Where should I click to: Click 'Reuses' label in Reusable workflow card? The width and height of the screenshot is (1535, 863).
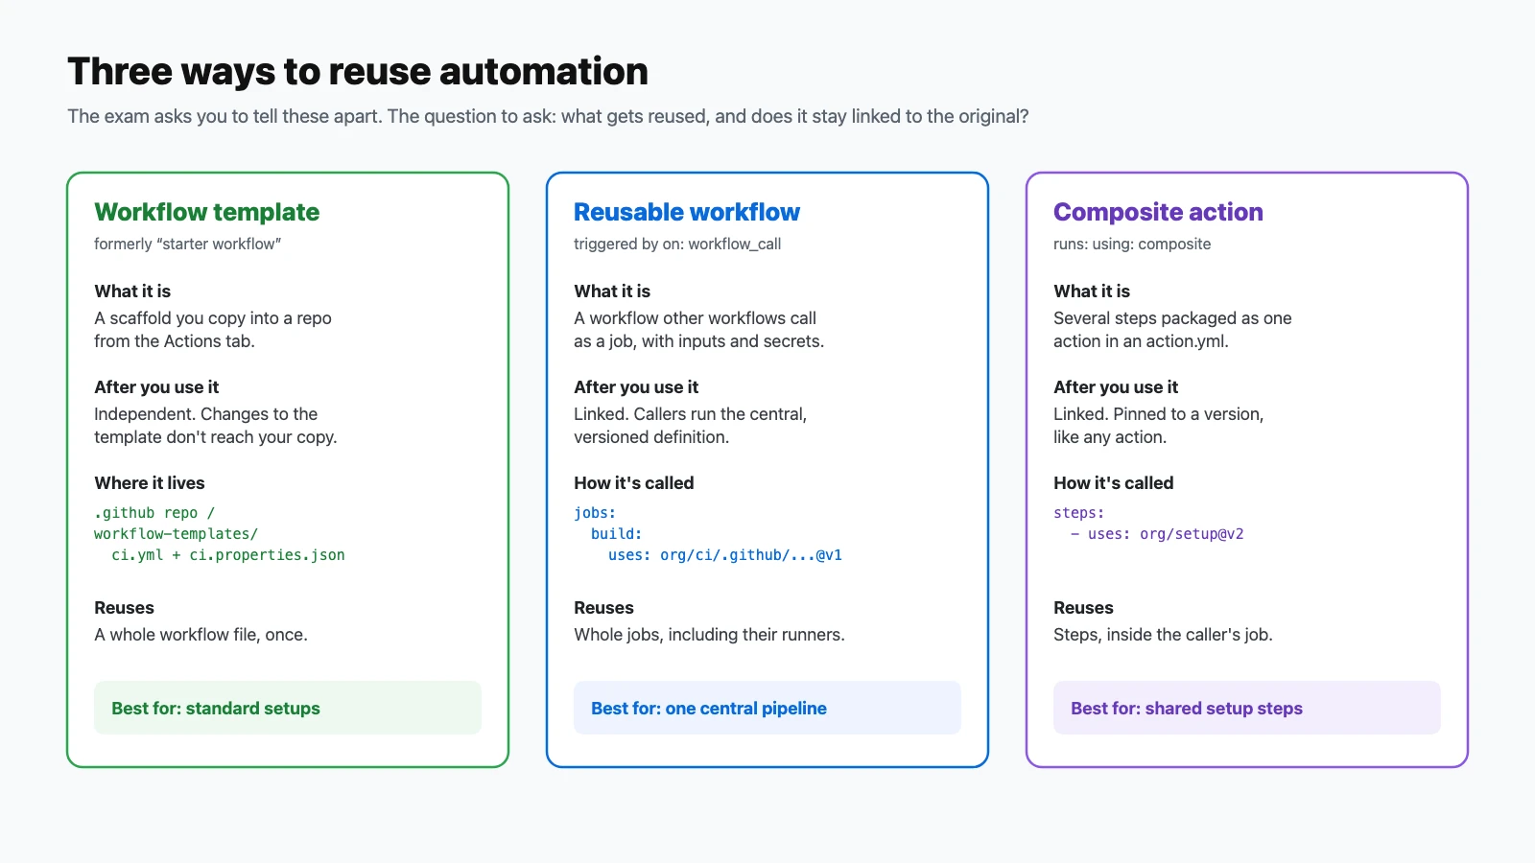click(x=603, y=608)
